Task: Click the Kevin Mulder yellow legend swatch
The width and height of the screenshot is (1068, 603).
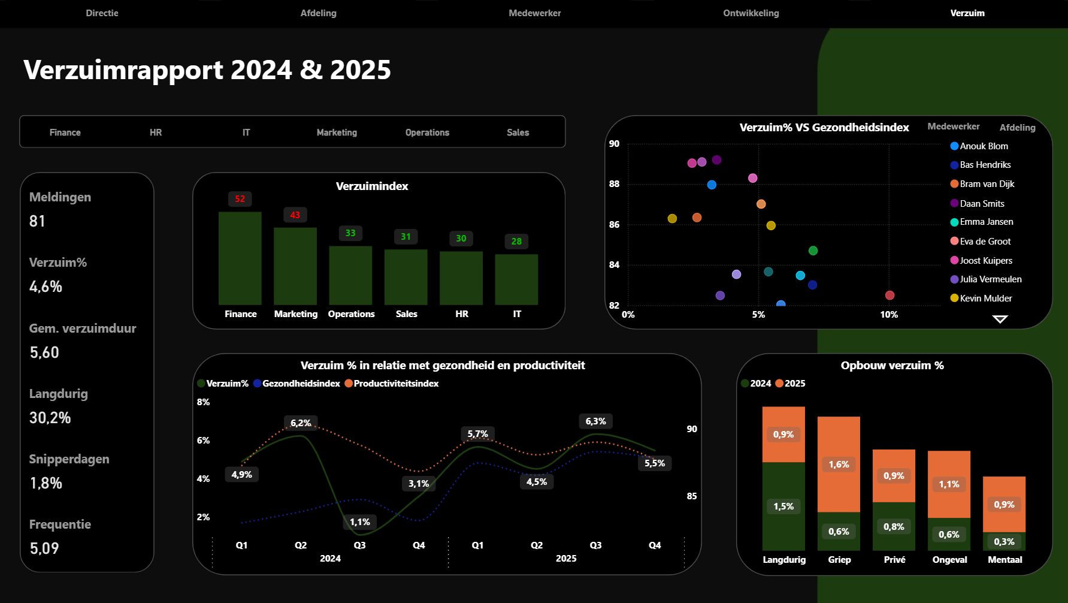Action: pos(954,299)
